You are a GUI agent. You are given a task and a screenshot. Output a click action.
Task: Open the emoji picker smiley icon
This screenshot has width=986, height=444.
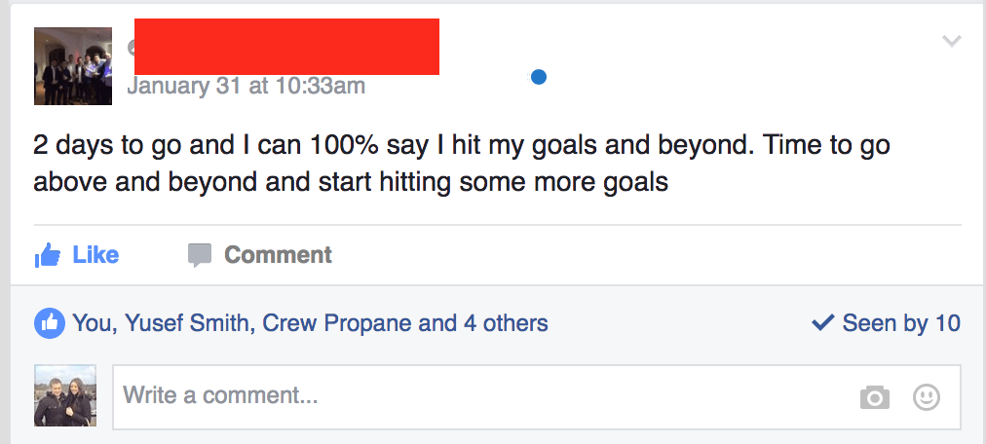pyautogui.click(x=926, y=397)
